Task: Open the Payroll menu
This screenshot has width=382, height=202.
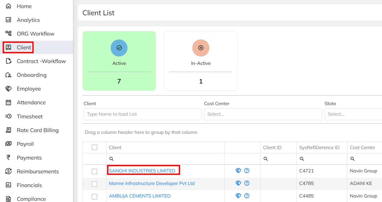Action: (x=25, y=144)
